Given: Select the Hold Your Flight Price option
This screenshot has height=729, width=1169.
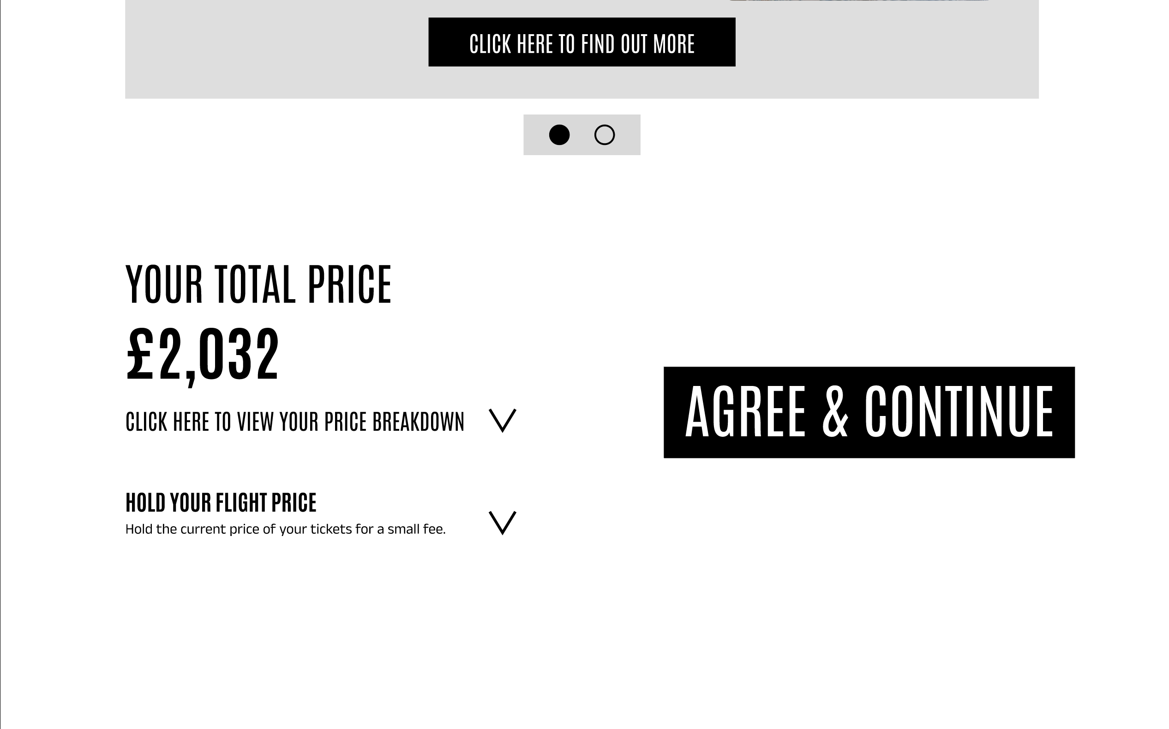Looking at the screenshot, I should click(221, 502).
